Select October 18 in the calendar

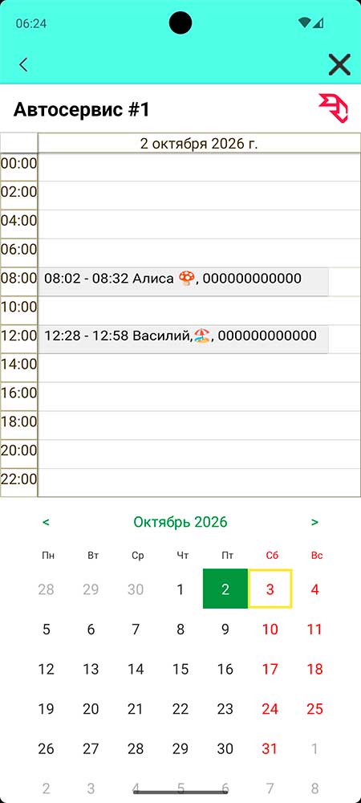[x=315, y=670]
